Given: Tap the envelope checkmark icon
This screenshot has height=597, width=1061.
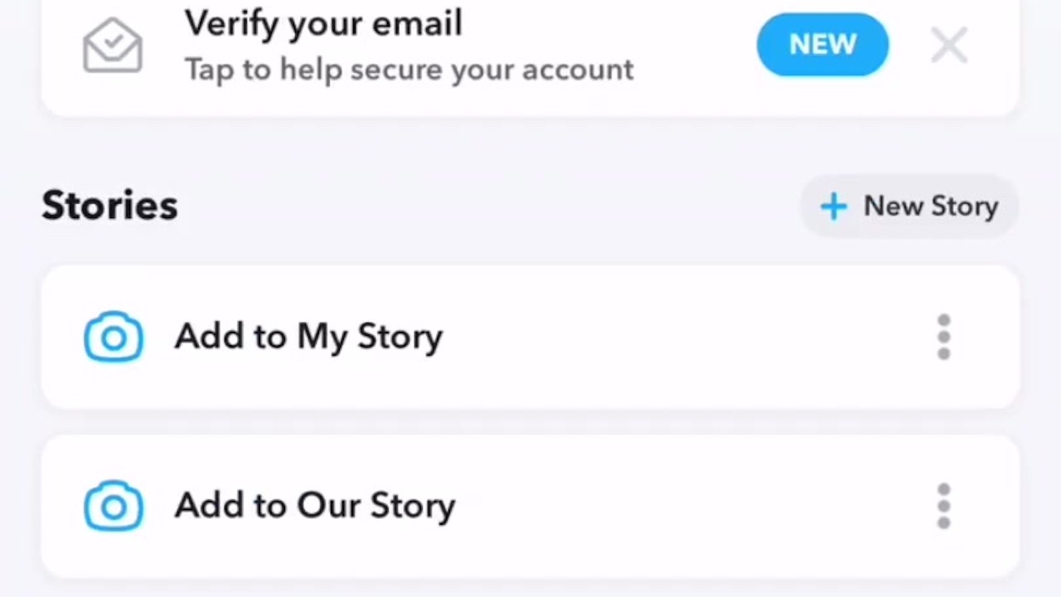Looking at the screenshot, I should click(x=113, y=46).
